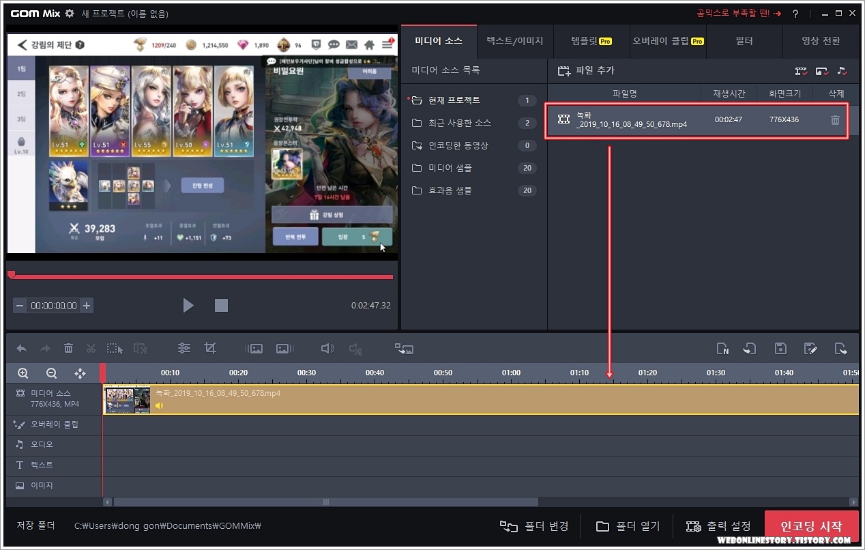
Task: Delete the 녹화 mp4 file from list
Action: (835, 120)
